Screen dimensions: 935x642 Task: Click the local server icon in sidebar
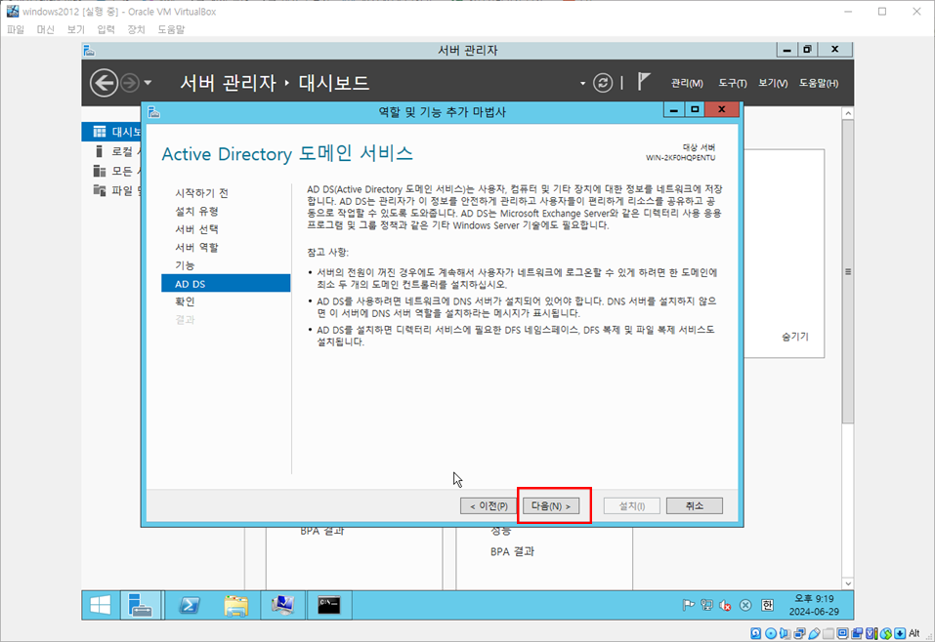(99, 151)
